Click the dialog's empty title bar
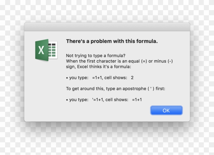Viewport: 214px width, 155px height. pyautogui.click(x=107, y=27)
